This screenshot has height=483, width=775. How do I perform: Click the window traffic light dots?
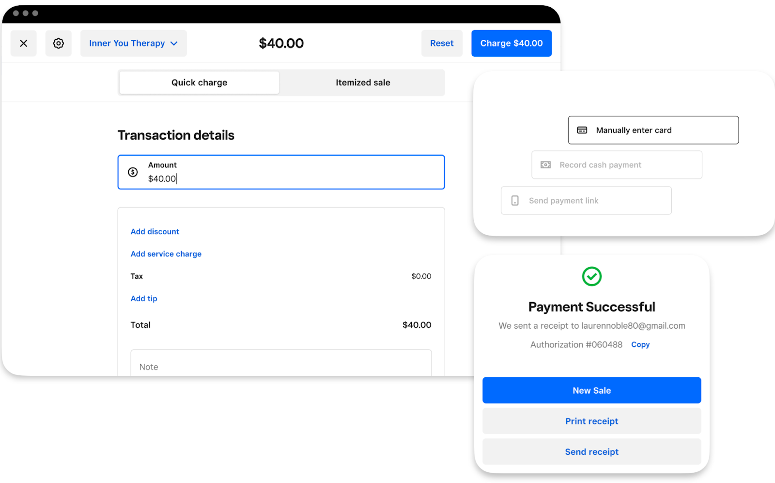(25, 13)
